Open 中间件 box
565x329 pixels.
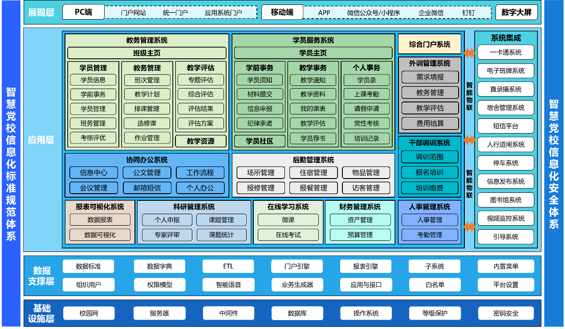[x=228, y=313]
